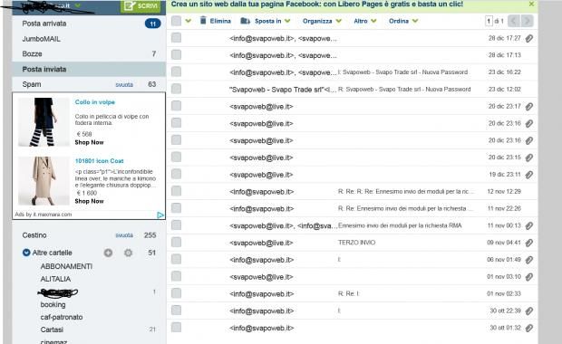Click attachment icon on 28 dic 17:27 message

[529, 38]
